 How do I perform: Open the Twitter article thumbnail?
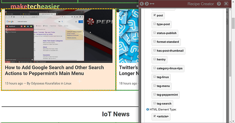tap(129, 36)
